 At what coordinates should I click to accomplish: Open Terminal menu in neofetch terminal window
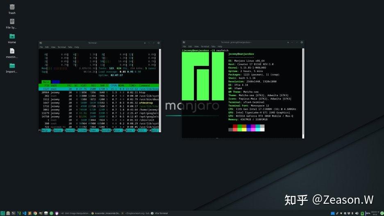pos(205,46)
